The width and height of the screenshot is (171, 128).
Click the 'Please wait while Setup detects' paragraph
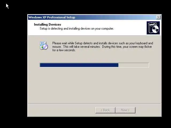click(103, 47)
